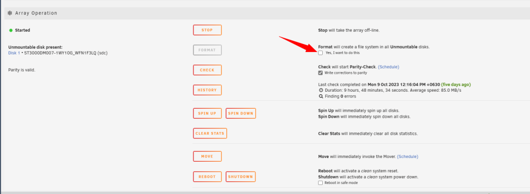Uncheck 'Write corrections to parity'
Image resolution: width=530 pixels, height=194 pixels.
pos(321,73)
